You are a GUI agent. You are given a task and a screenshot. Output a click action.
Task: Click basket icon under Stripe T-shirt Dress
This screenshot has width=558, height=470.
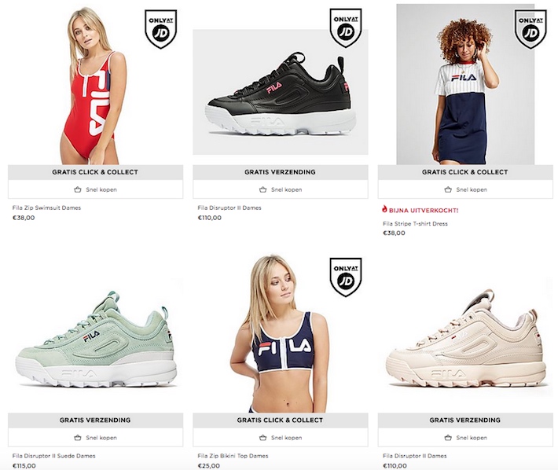[x=448, y=189]
